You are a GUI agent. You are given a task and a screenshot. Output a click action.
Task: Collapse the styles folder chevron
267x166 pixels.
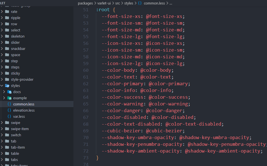(2, 86)
